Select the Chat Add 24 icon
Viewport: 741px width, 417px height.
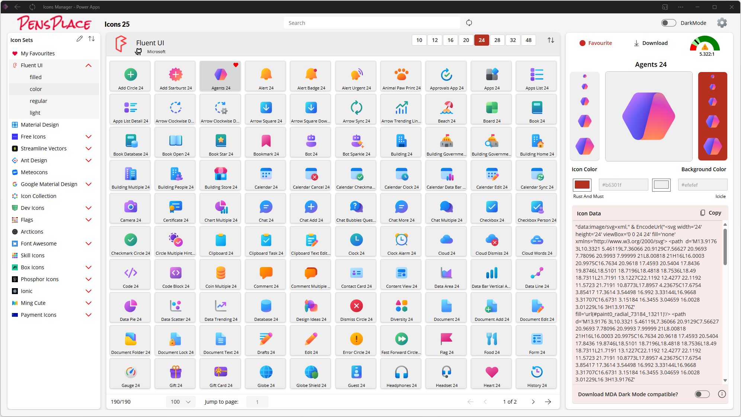tap(311, 208)
